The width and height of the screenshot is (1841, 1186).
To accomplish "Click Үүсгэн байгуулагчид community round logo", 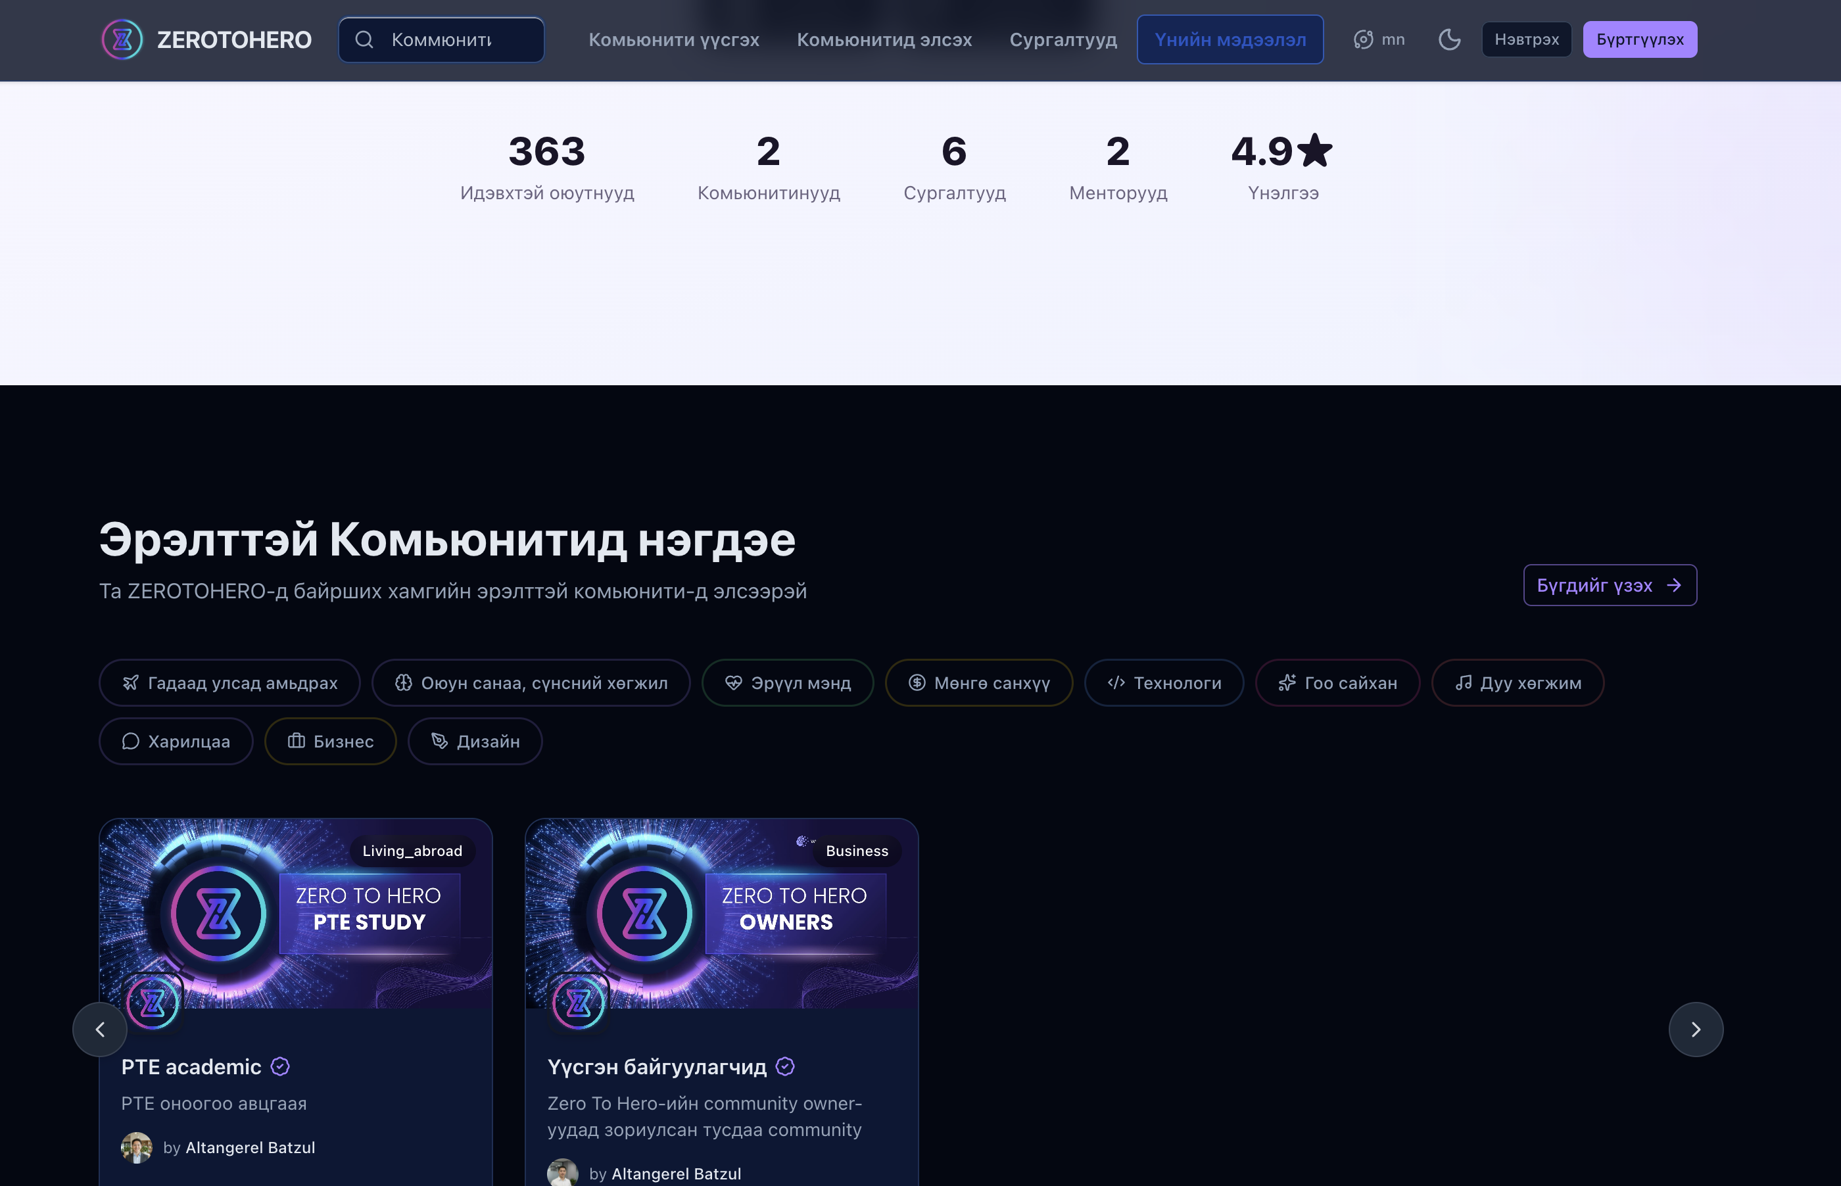I will click(579, 1003).
